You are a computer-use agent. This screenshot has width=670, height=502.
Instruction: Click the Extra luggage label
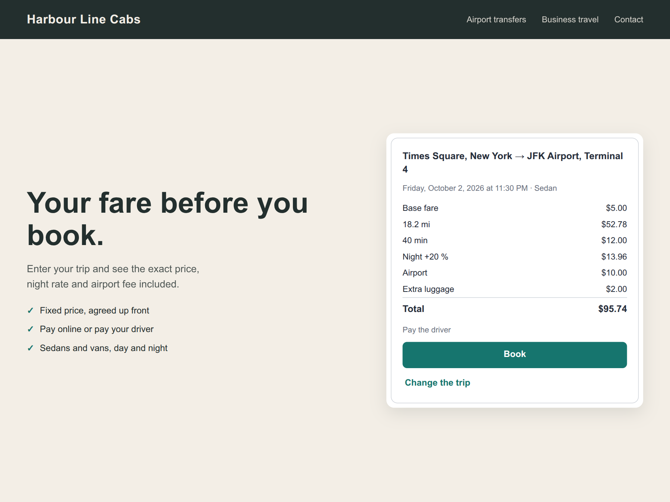click(x=428, y=289)
